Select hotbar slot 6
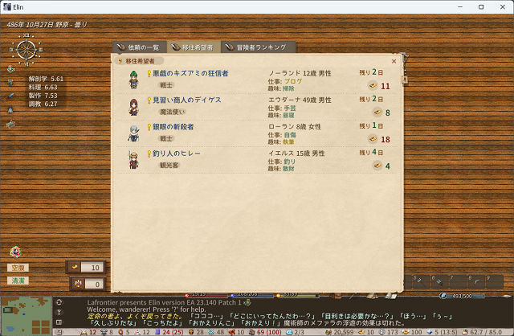The height and width of the screenshot is (336, 514). point(439,282)
